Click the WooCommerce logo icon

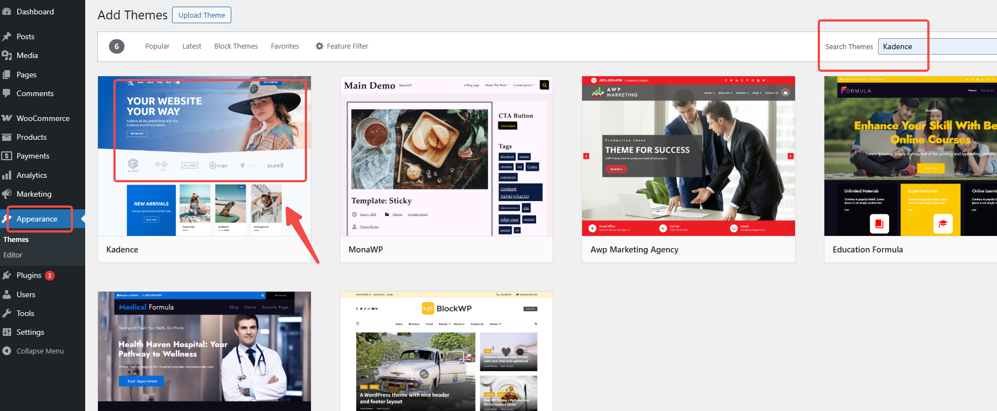[x=7, y=118]
